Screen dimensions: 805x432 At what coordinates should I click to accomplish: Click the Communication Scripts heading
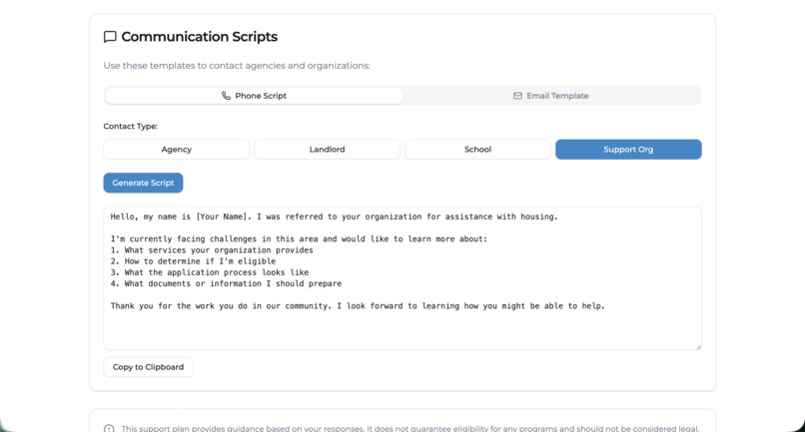pyautogui.click(x=199, y=37)
